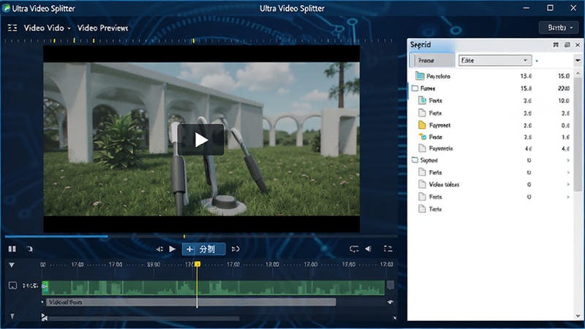Select the grey Video clip bar

pos(191,302)
